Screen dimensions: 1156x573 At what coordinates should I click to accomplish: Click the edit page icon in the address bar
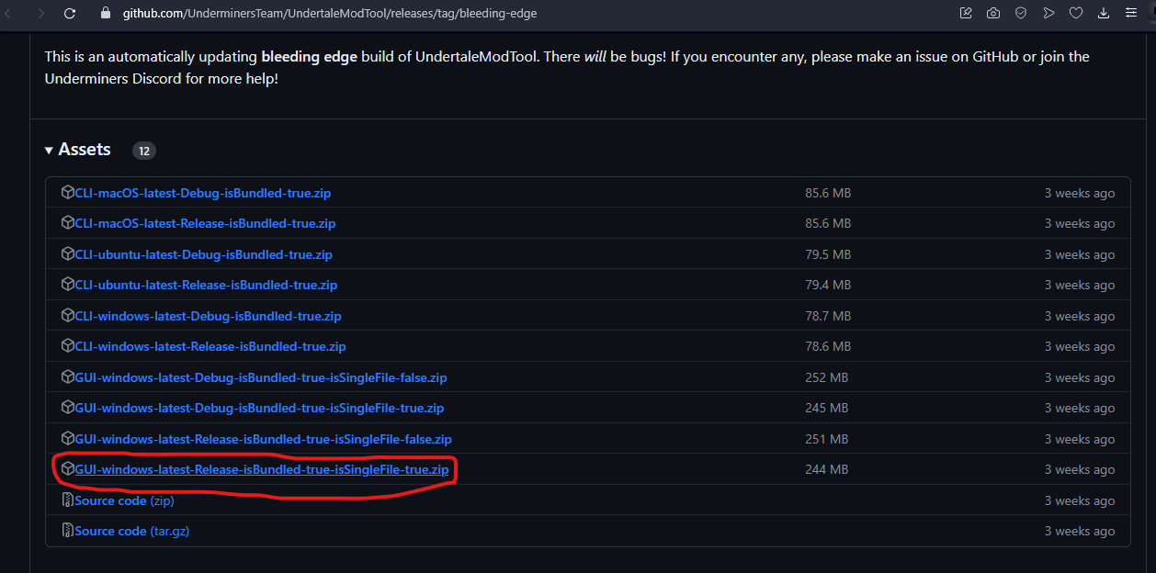click(x=966, y=14)
